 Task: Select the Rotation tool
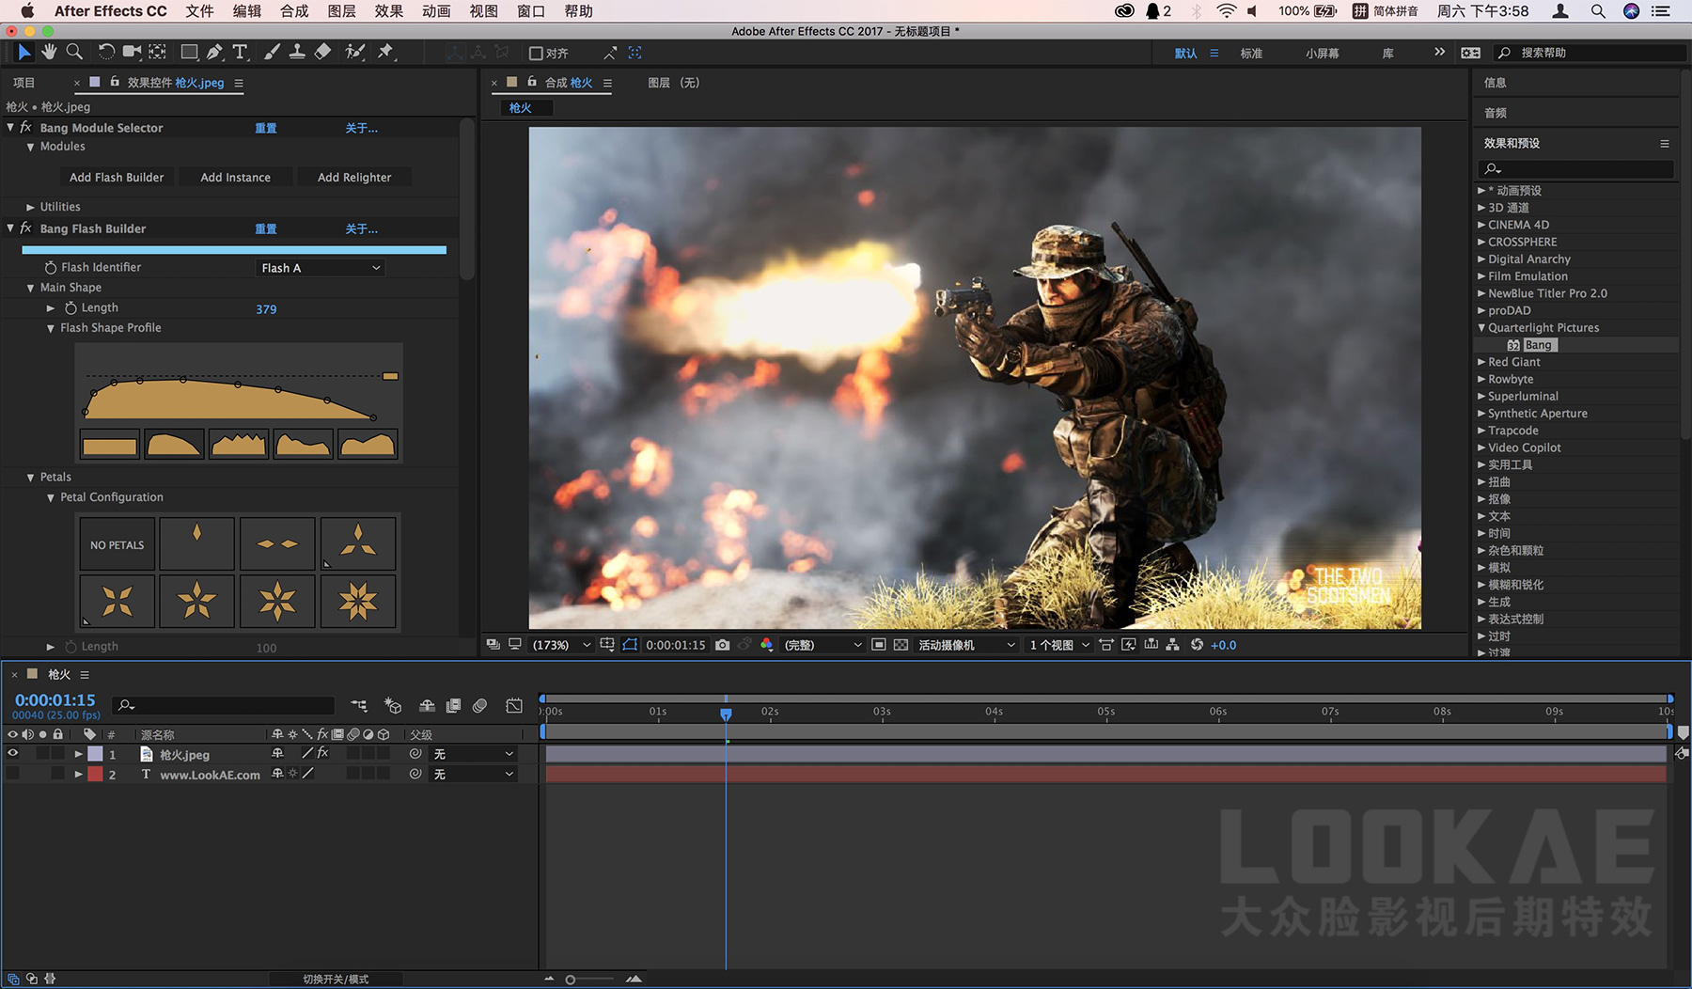pyautogui.click(x=106, y=52)
